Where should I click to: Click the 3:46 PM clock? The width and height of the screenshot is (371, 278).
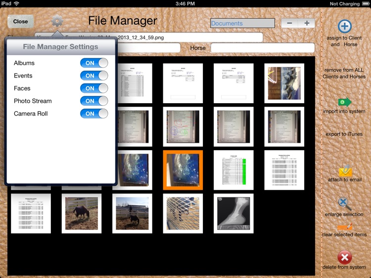coord(185,3)
